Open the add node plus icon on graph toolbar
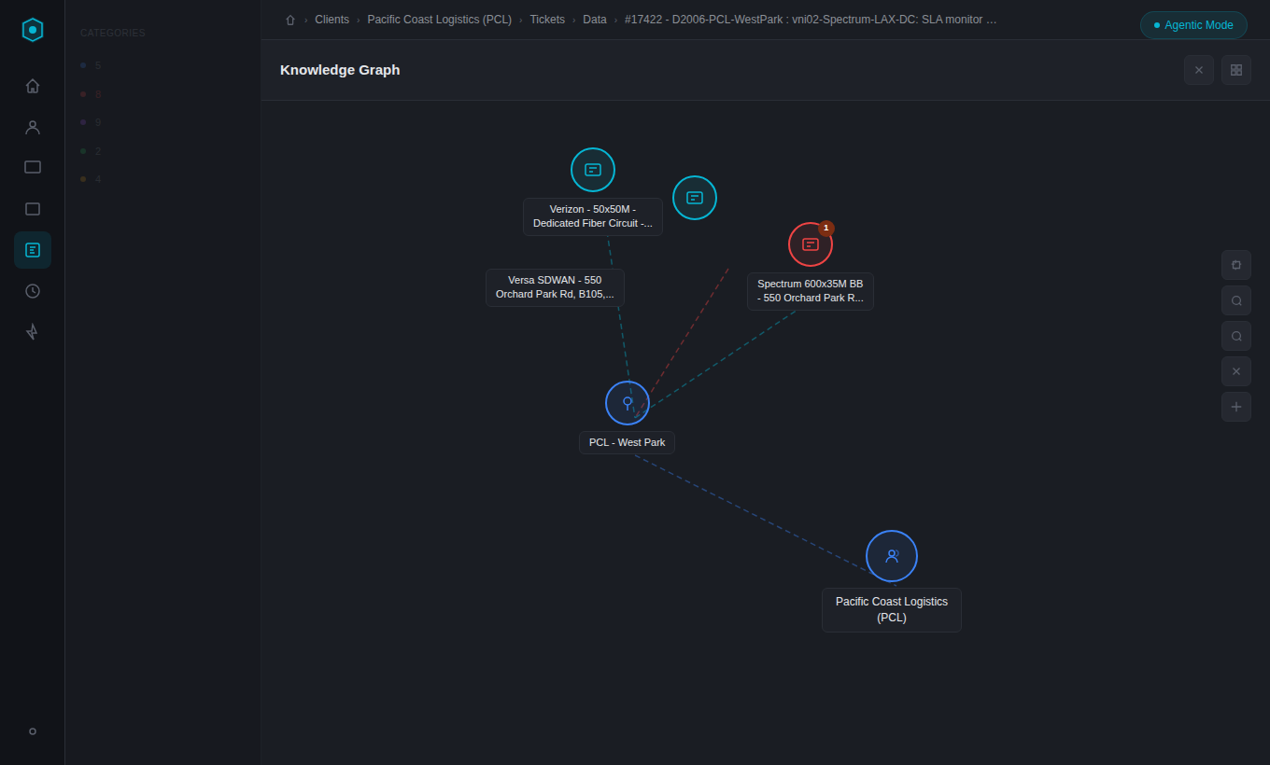 click(1235, 407)
